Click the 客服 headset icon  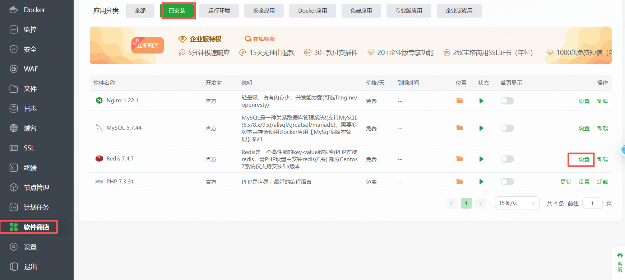(x=620, y=256)
